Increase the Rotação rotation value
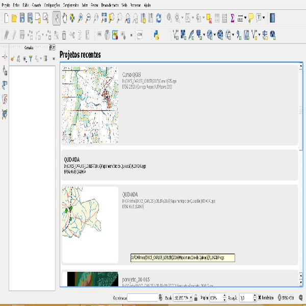Image resolution: width=306 pixels, height=306 pixels. coord(254,295)
